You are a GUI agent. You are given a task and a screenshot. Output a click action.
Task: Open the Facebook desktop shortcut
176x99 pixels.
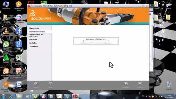[19, 32]
